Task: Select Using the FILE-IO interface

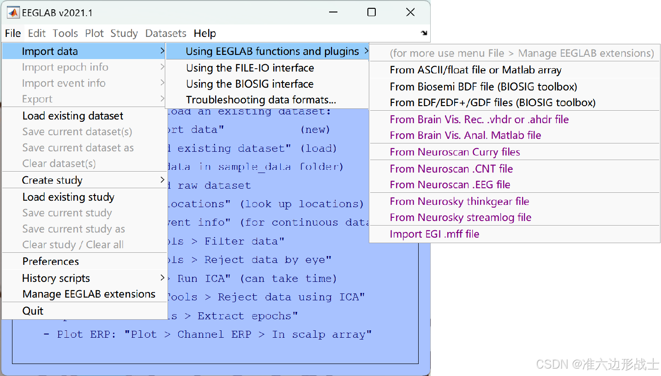Action: 267,68
